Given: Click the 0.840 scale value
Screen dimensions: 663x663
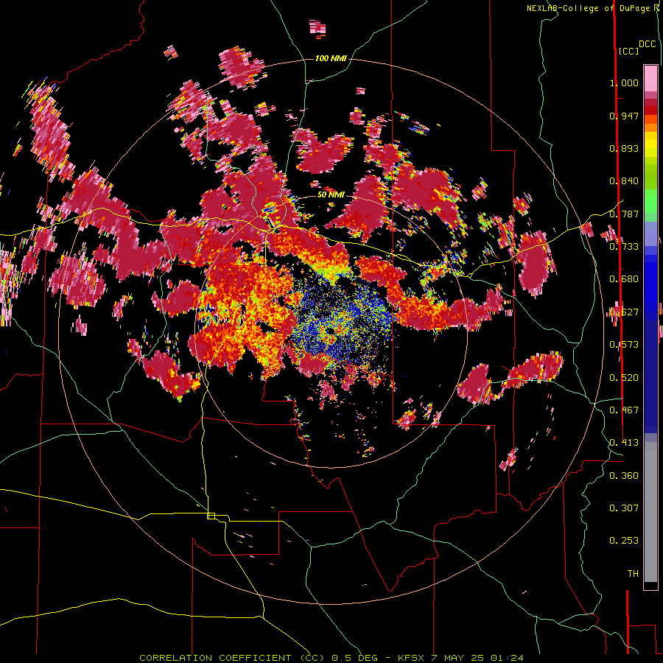Looking at the screenshot, I should pos(624,181).
